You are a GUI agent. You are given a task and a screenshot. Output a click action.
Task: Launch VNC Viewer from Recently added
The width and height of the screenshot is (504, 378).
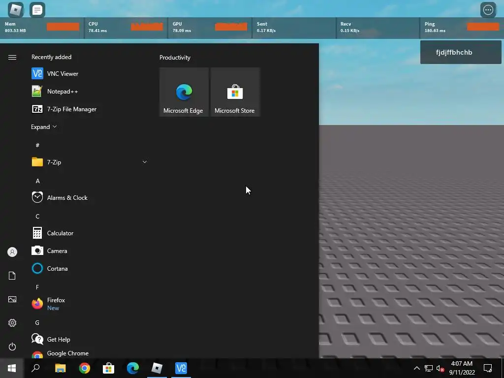[90, 74]
